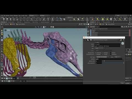Open the Label Type dropdown in Edit Visualizer

click(x=102, y=57)
